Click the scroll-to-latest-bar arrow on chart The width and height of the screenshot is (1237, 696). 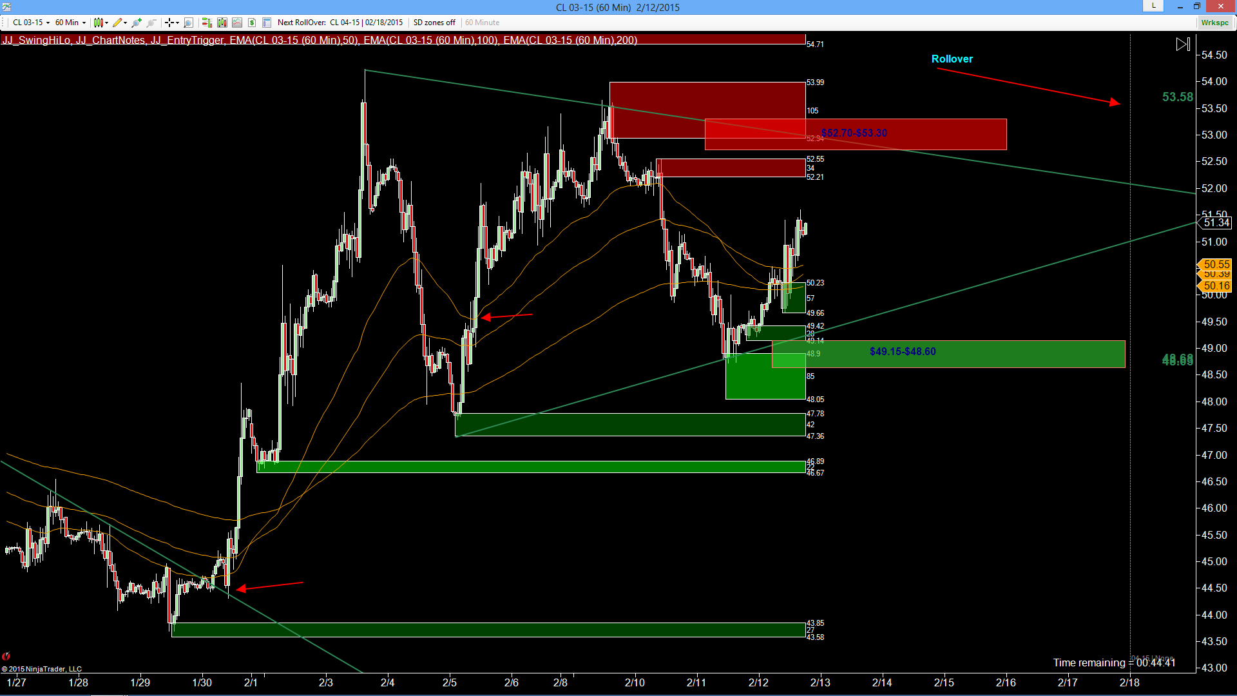[1183, 44]
